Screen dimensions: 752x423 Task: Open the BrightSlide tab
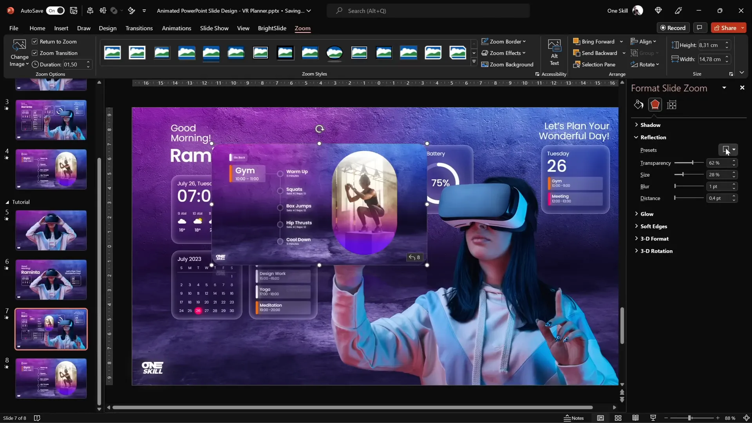click(x=272, y=28)
